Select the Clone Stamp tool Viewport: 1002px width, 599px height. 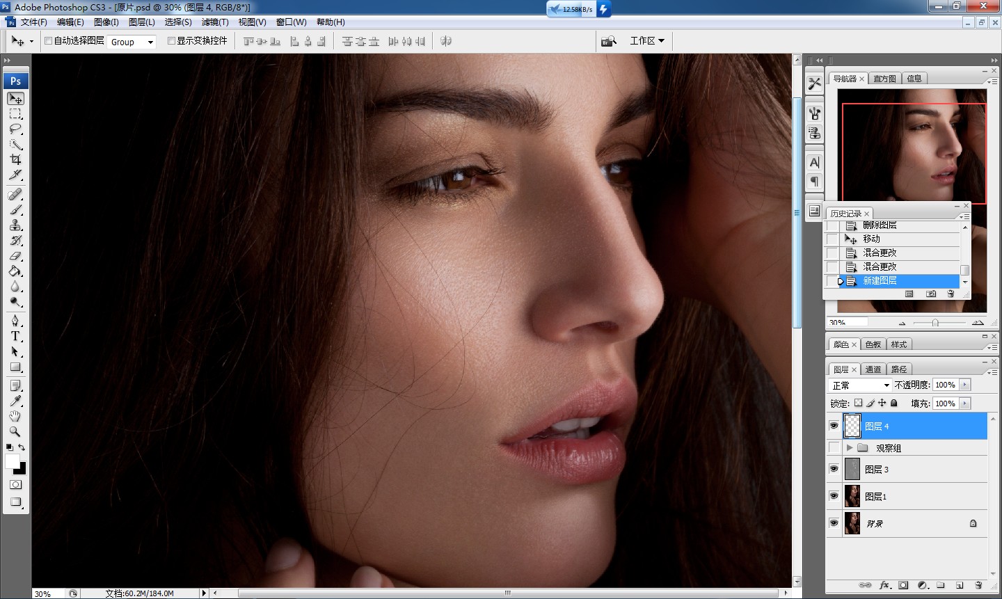(x=15, y=225)
